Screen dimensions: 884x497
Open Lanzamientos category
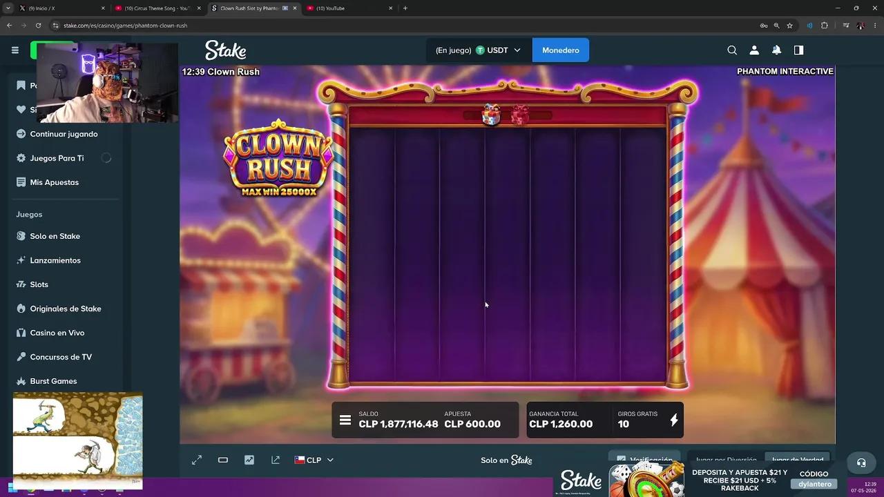pos(55,260)
